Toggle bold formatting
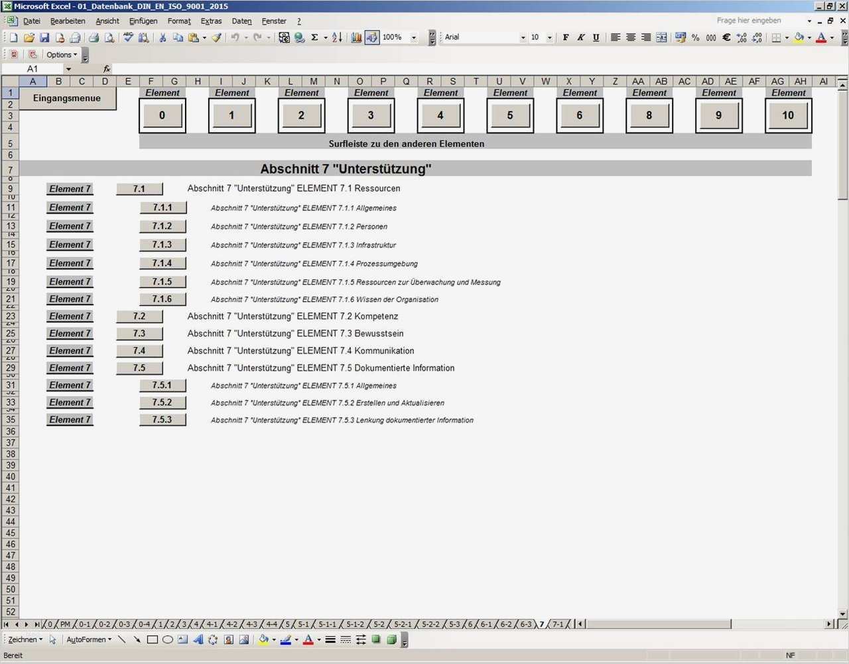 pos(564,37)
